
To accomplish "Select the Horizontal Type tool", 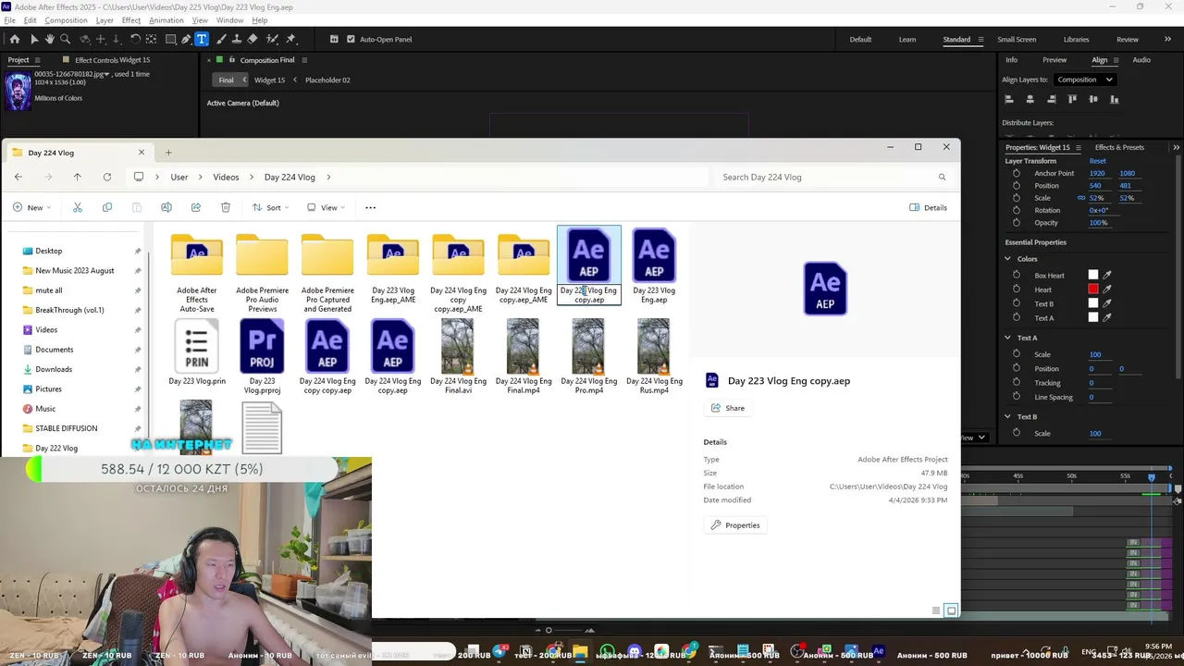I will tap(202, 39).
